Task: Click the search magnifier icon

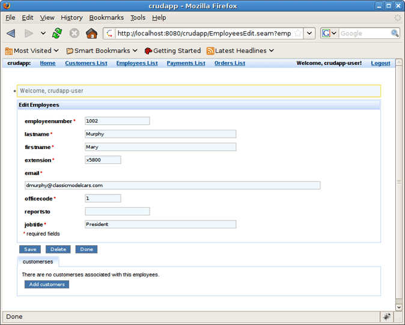Action: (x=395, y=34)
